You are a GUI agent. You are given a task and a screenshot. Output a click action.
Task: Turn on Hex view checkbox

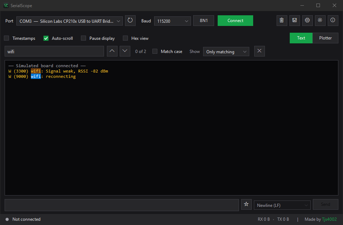[125, 38]
